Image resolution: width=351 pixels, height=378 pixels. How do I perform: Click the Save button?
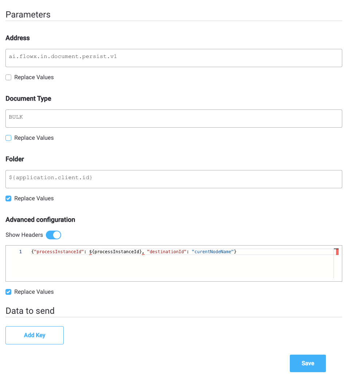point(308,363)
